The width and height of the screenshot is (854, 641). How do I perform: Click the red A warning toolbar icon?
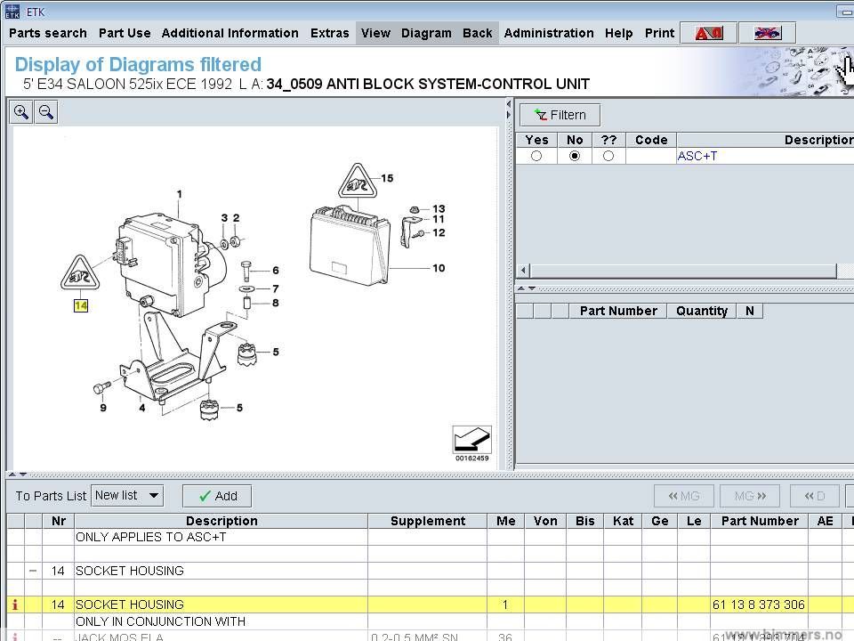click(709, 33)
